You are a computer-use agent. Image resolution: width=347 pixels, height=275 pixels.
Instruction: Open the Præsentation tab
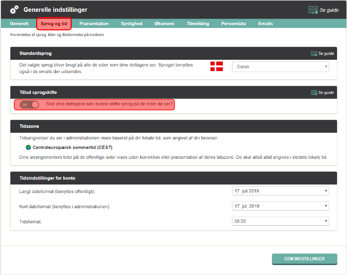coord(94,24)
